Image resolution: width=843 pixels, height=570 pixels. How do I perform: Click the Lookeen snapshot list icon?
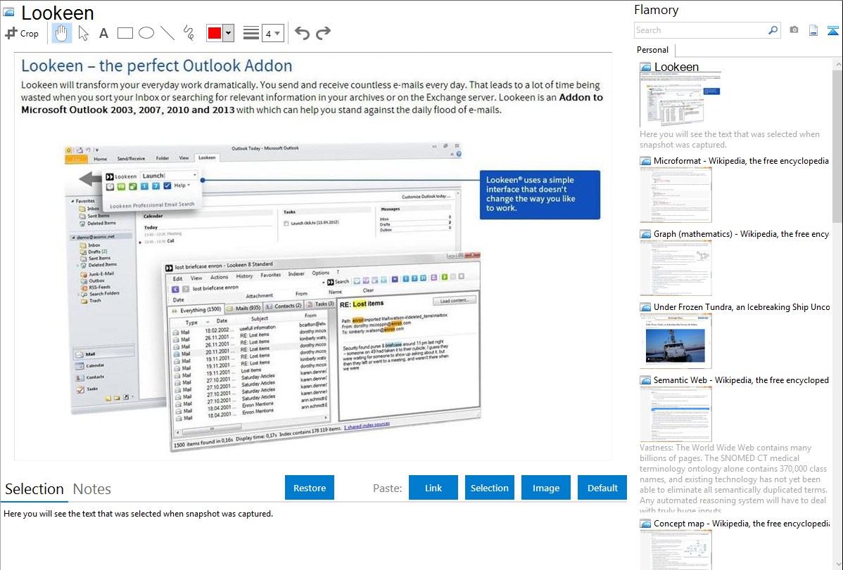pos(645,67)
